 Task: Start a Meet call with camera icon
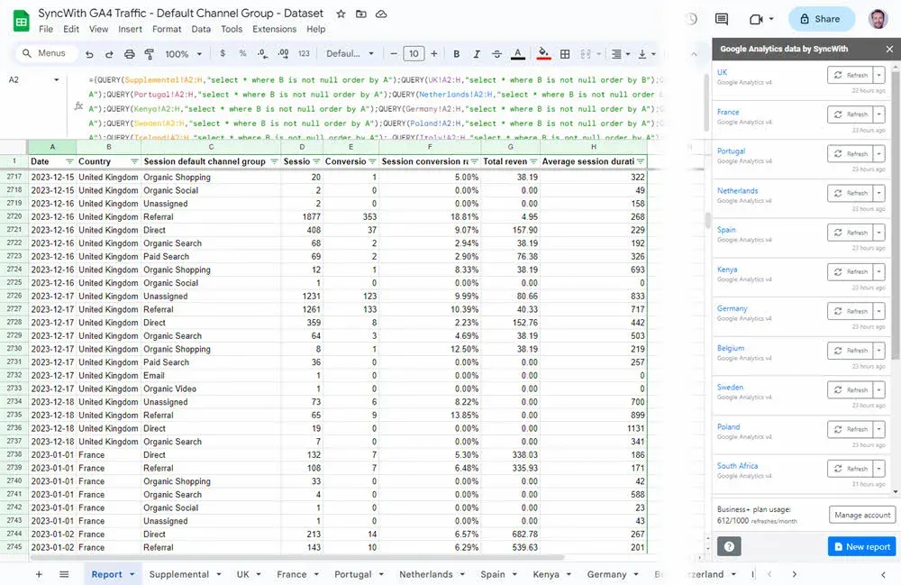756,19
